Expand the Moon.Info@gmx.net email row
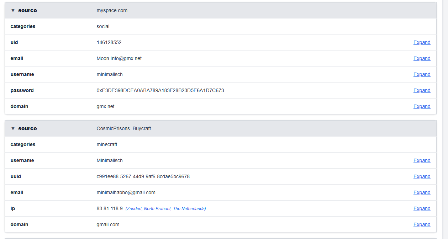Screen dimensions: 448x239 tap(422, 58)
